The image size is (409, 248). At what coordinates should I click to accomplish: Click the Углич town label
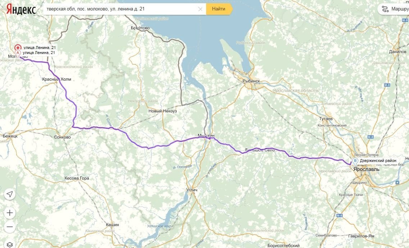coord(192,190)
